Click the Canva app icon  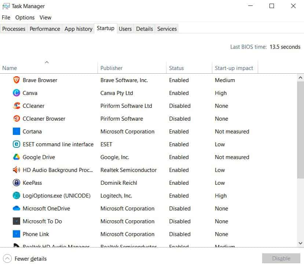pyautogui.click(x=16, y=93)
